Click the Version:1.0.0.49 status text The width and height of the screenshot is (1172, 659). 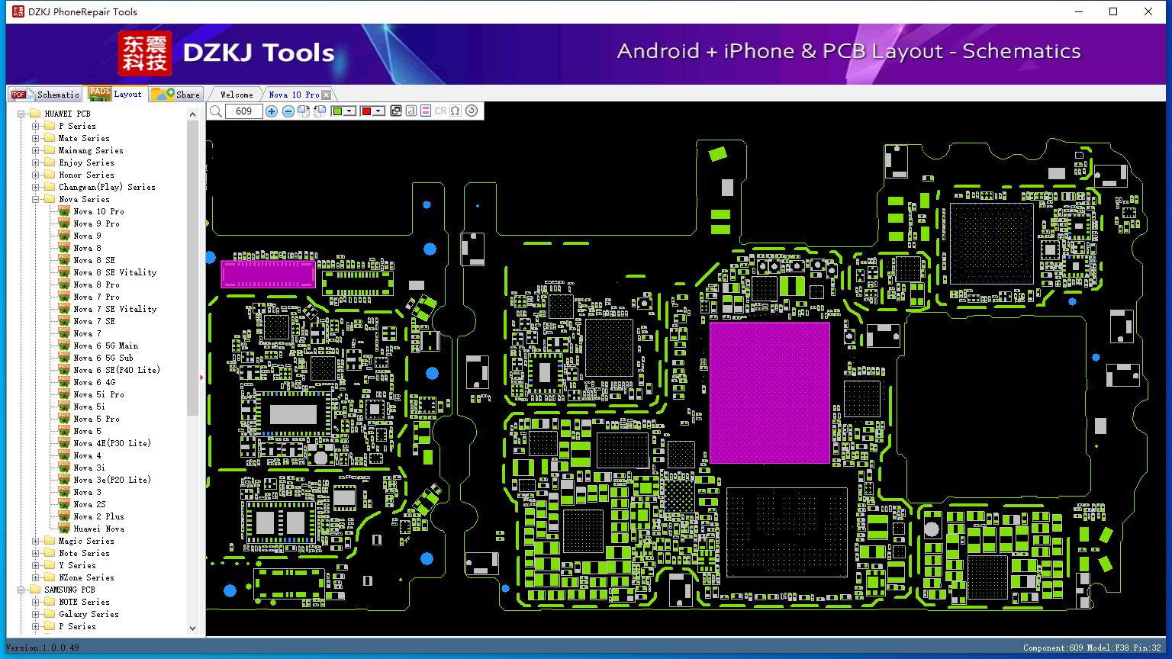pos(43,648)
